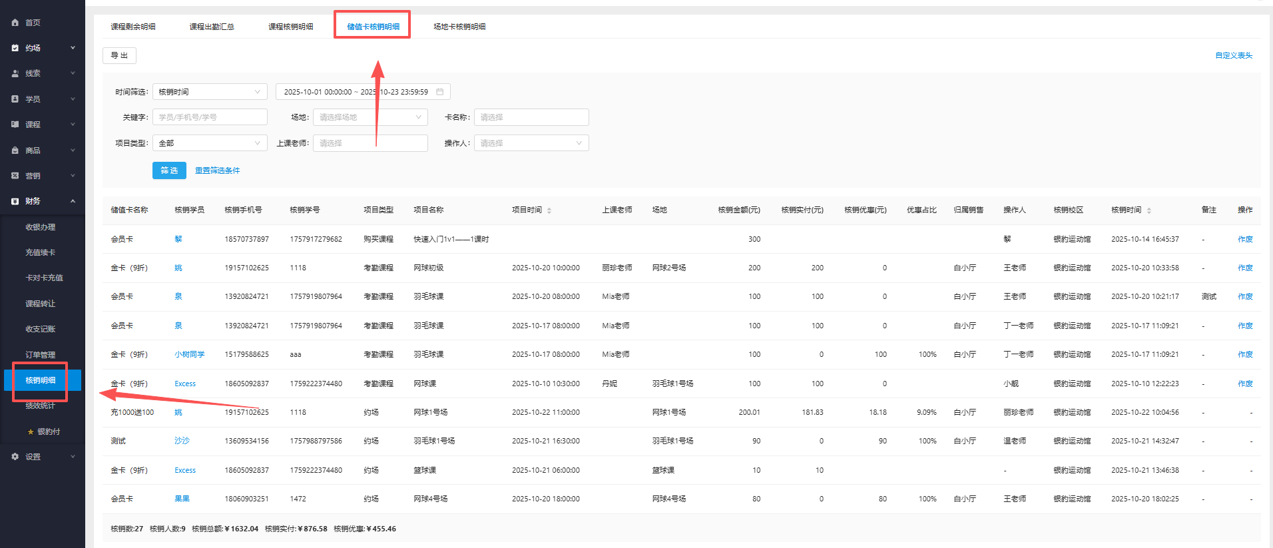Screen dimensions: 1273x548
Task: Open the 时间筛选 核销时间 dropdown
Action: point(210,92)
